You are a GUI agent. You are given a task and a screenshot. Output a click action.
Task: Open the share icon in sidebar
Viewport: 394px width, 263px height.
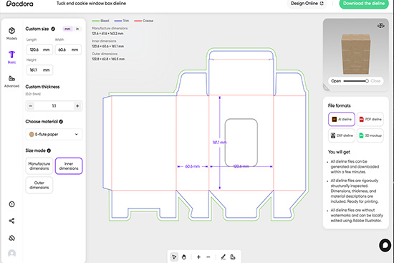(x=11, y=221)
